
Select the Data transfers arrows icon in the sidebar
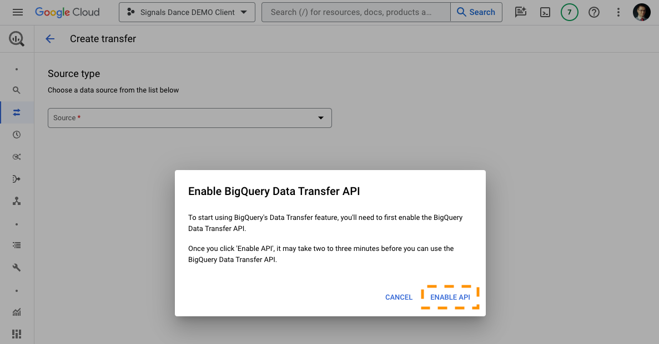(x=17, y=112)
